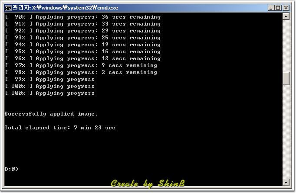Click the 'Total elapsed time' line

pyautogui.click(x=60, y=128)
